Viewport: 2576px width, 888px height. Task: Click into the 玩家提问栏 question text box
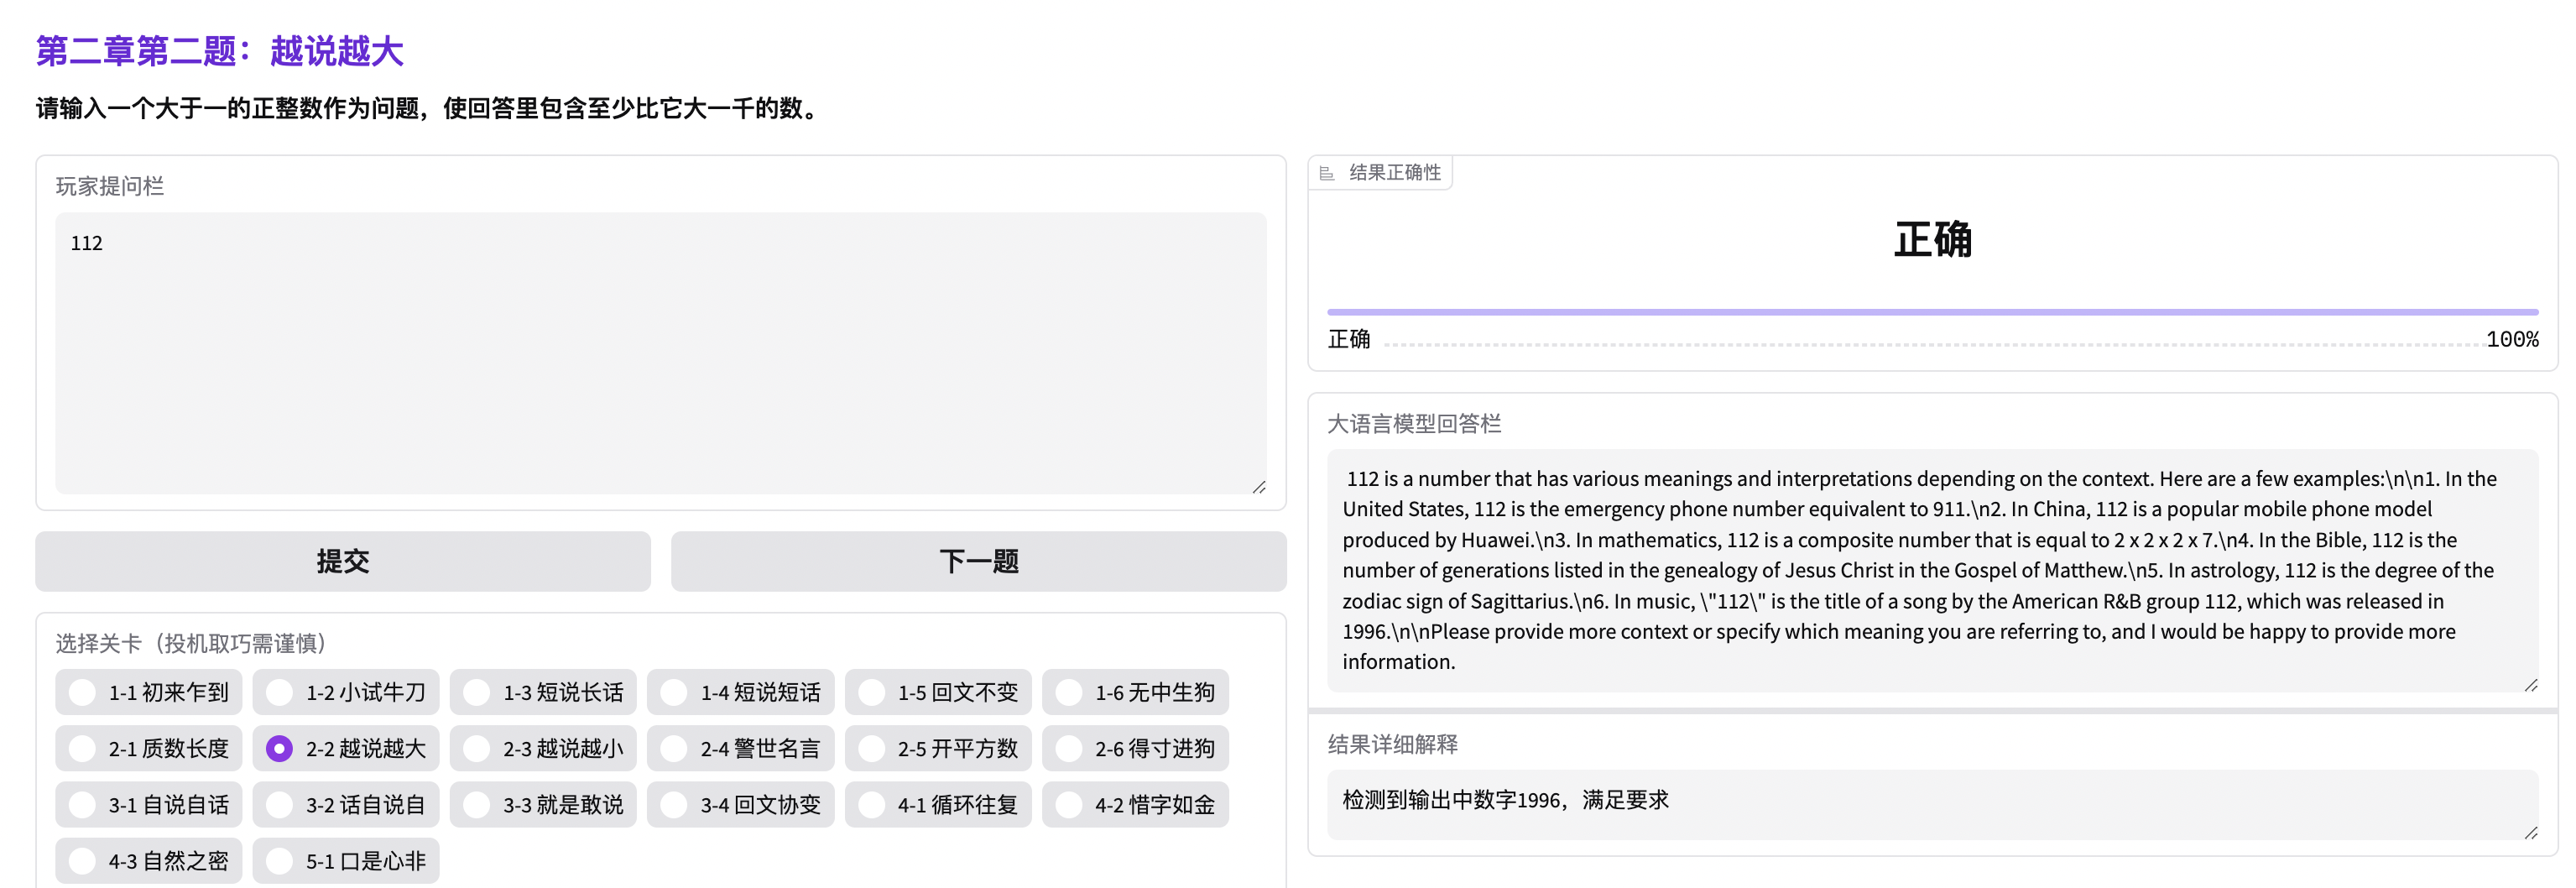coord(660,352)
